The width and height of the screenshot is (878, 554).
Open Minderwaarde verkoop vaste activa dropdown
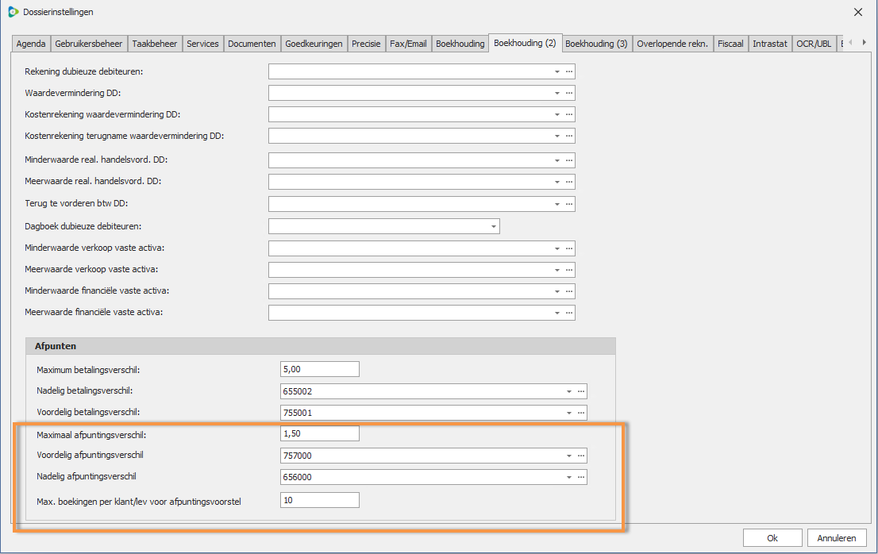click(557, 248)
